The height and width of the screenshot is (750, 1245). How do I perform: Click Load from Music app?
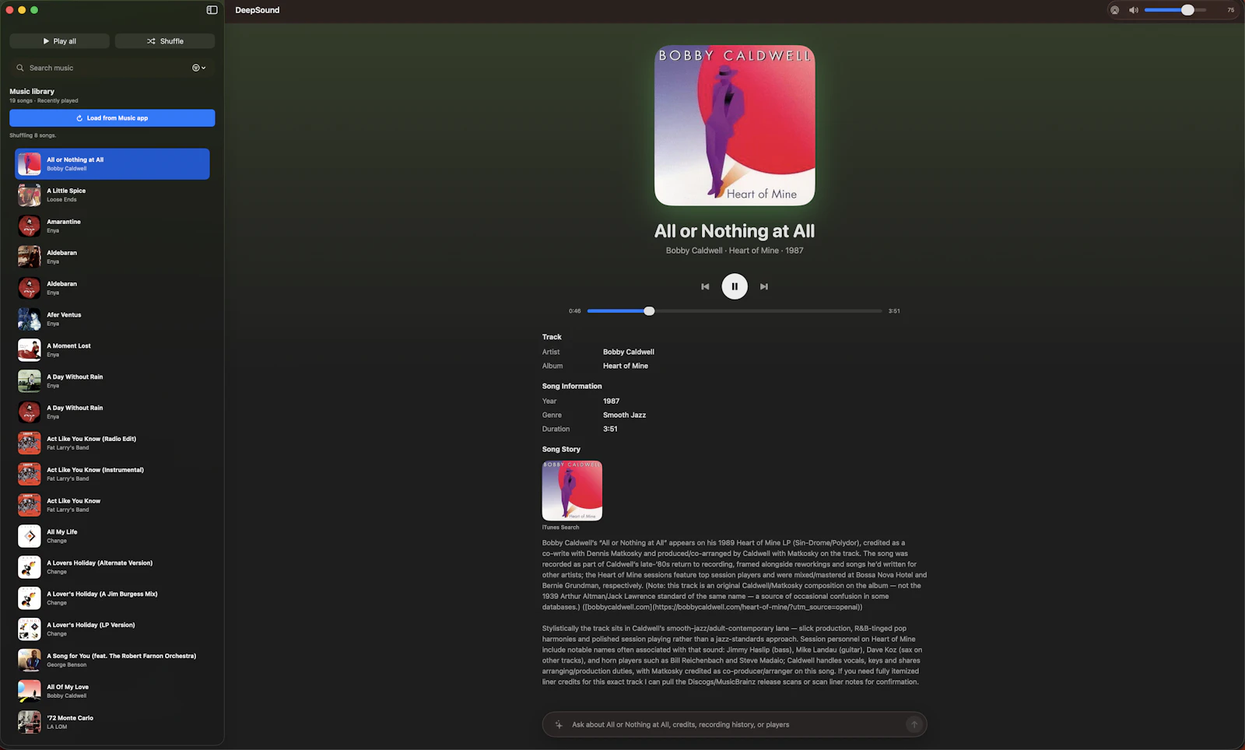[112, 118]
